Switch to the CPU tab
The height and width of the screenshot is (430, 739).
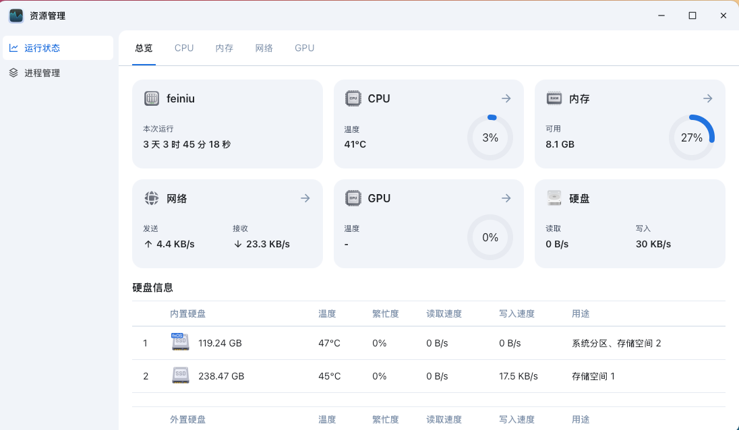point(184,48)
